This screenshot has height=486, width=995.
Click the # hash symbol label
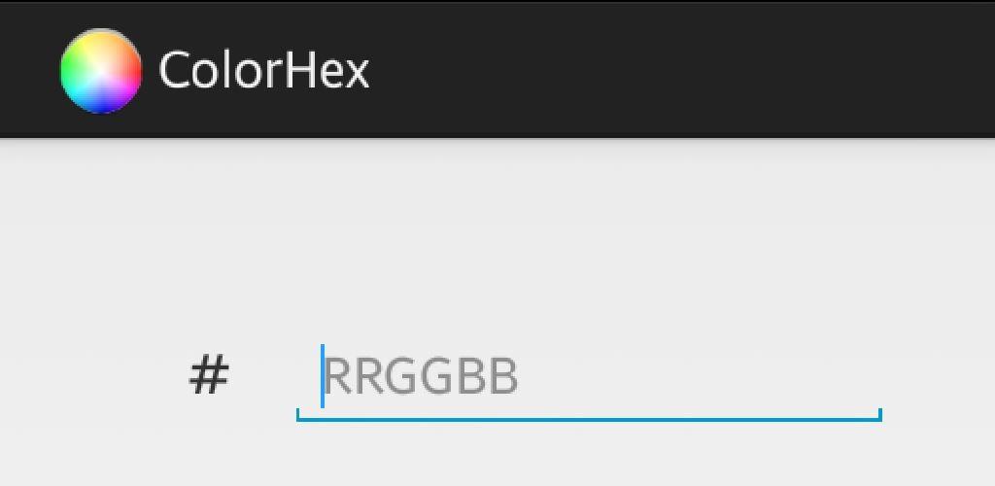click(x=209, y=375)
